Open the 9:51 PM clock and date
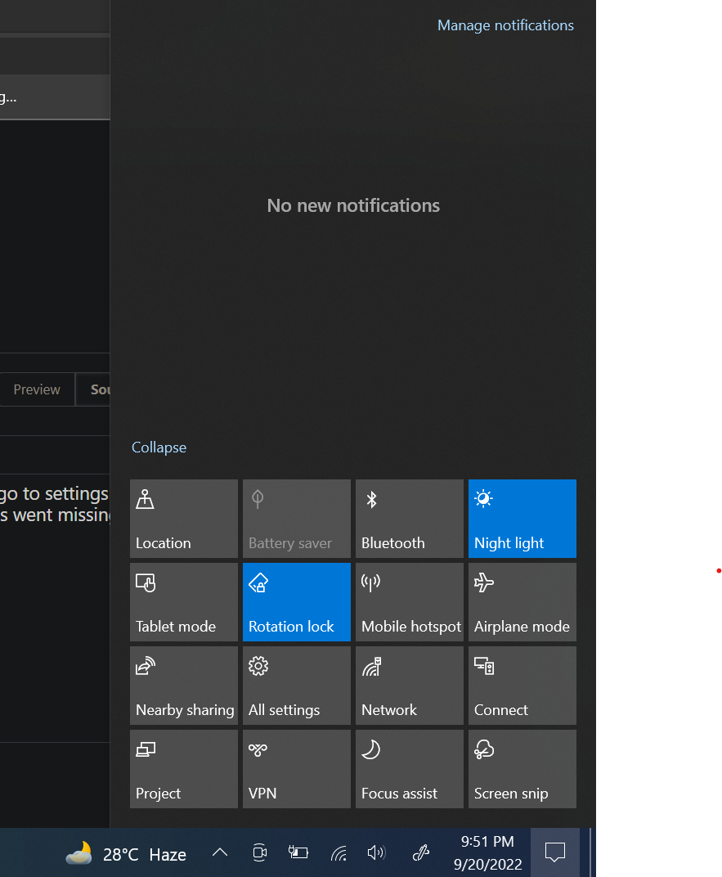 point(487,852)
